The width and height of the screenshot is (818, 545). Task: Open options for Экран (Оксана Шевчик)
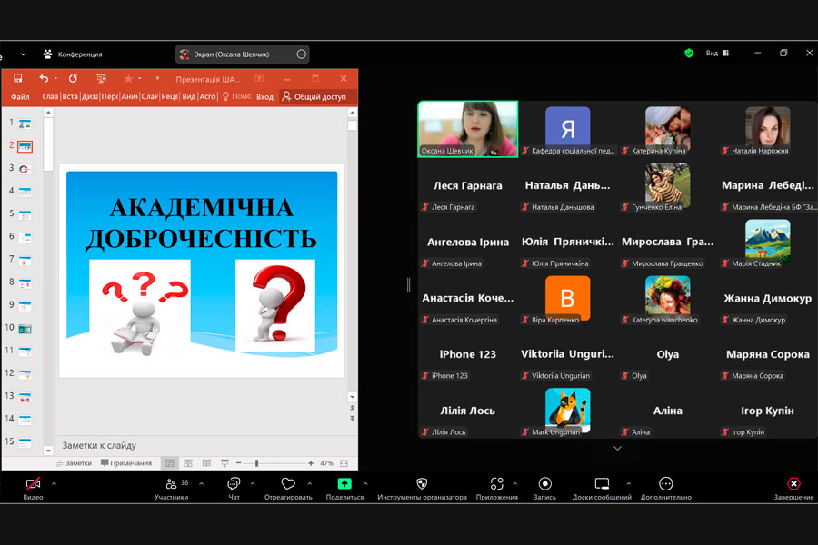click(x=301, y=54)
